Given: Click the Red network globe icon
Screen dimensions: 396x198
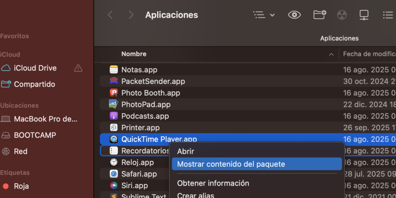Looking at the screenshot, I should coord(6,151).
